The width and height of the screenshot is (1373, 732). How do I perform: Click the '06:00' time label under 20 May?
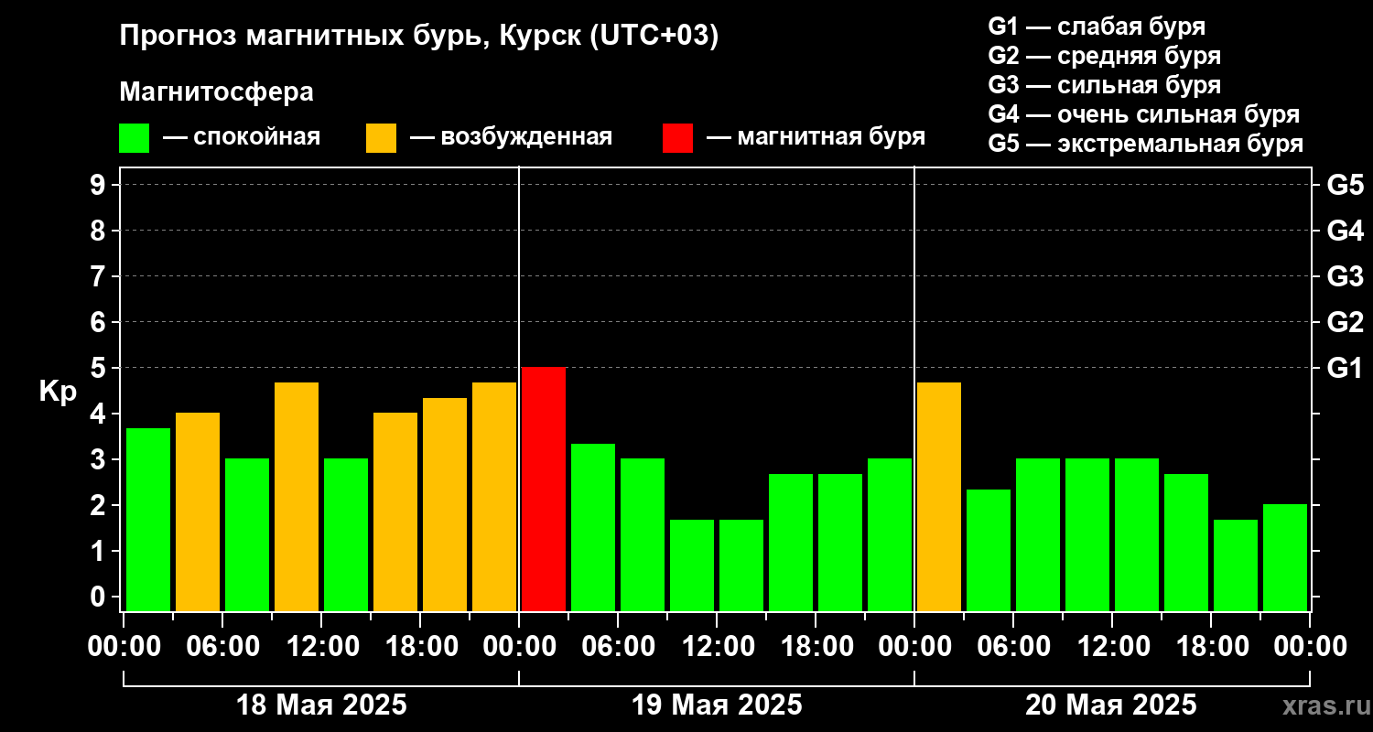(1013, 647)
